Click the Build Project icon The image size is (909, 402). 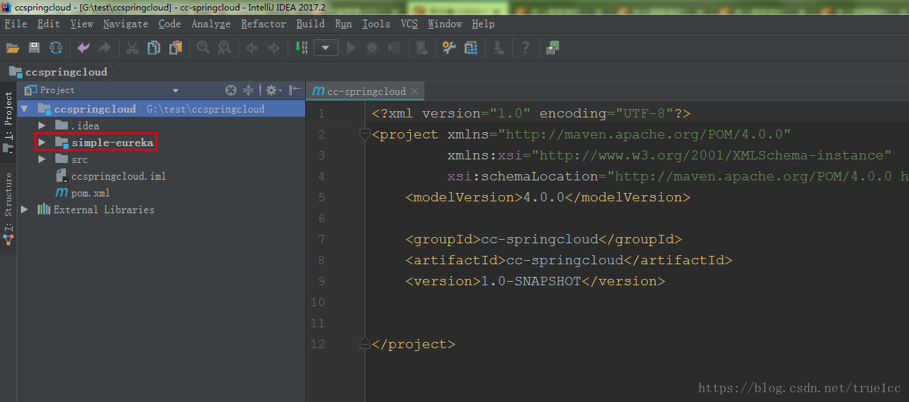coord(301,48)
